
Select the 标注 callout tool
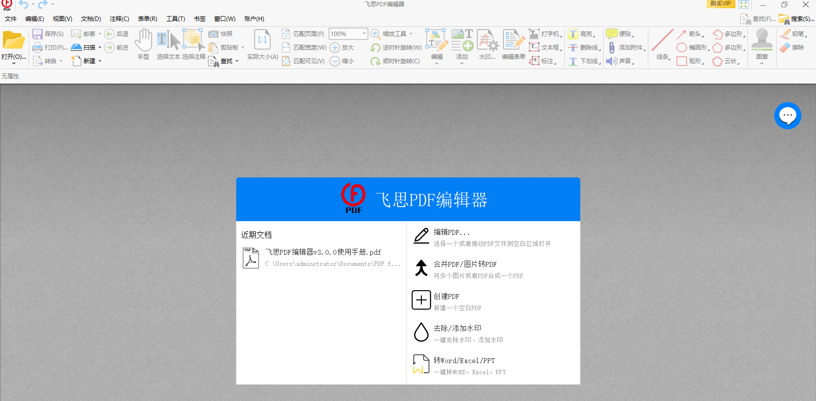click(542, 61)
